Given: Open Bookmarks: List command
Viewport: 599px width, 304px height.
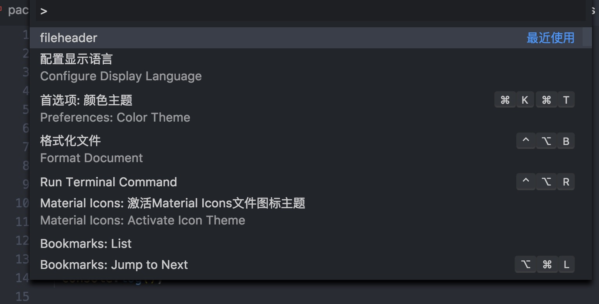Looking at the screenshot, I should pos(310,244).
